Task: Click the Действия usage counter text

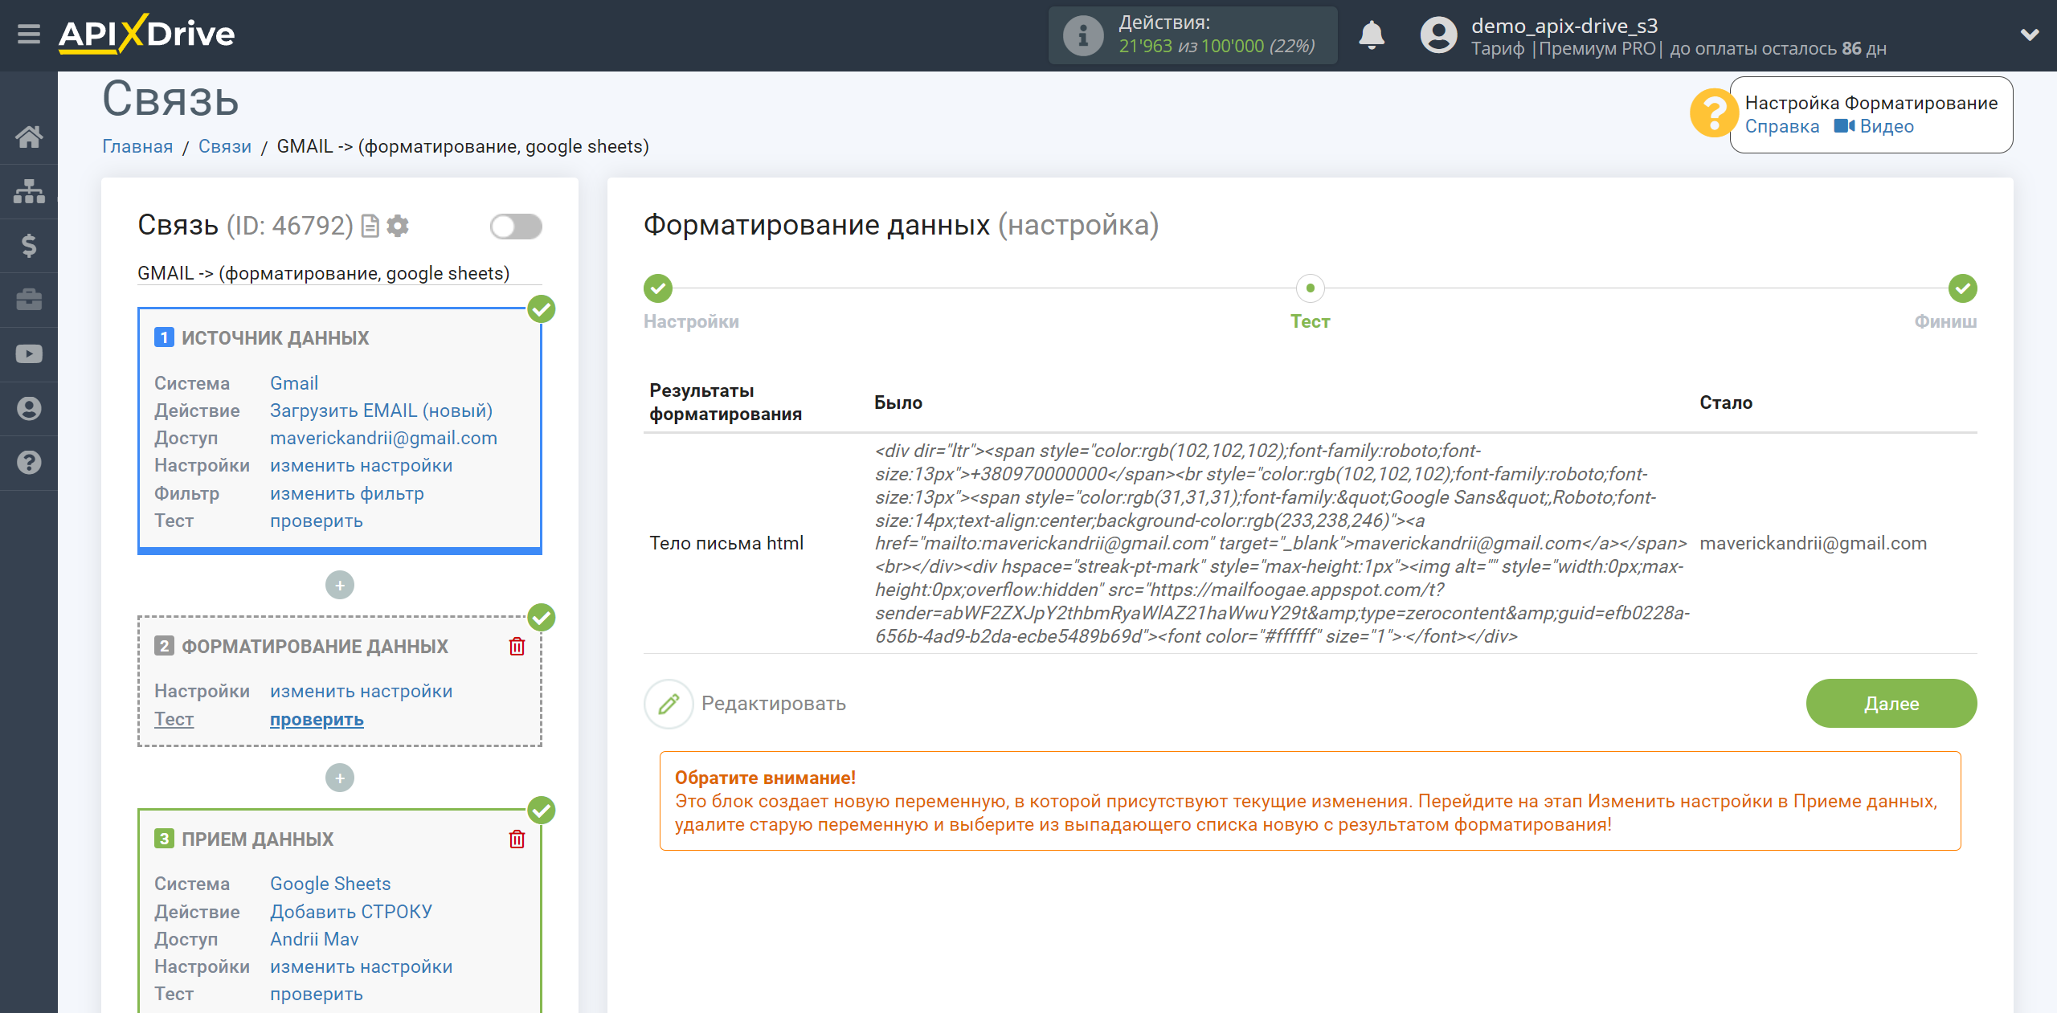Action: [x=1217, y=35]
